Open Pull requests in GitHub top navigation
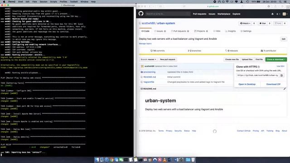The height and width of the screenshot is (163, 290). click(x=199, y=14)
